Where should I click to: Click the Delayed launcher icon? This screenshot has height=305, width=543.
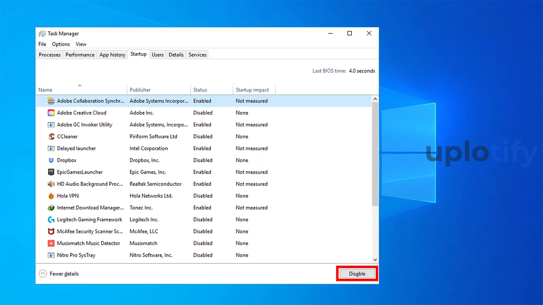pyautogui.click(x=51, y=148)
